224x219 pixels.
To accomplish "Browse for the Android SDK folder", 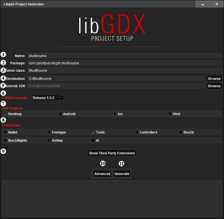I will coord(214,86).
